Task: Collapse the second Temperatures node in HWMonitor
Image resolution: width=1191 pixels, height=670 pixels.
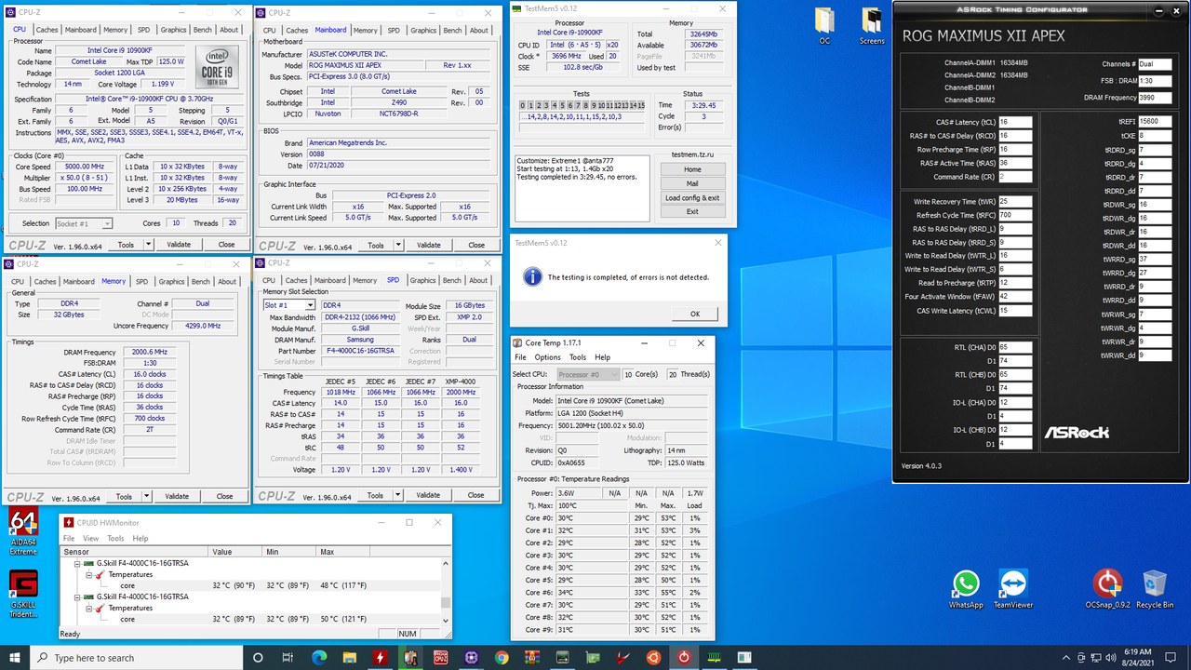Action: point(89,608)
